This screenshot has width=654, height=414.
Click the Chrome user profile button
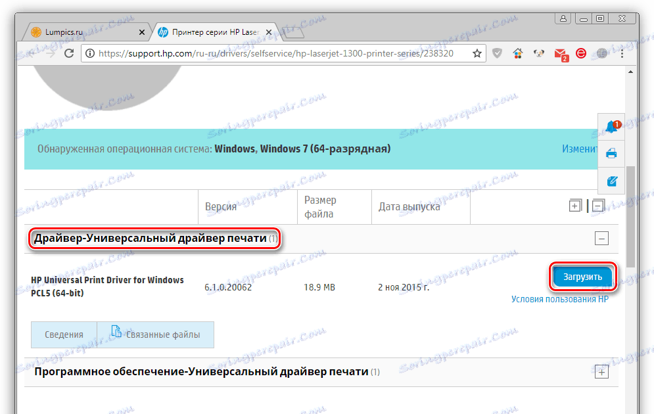(563, 18)
